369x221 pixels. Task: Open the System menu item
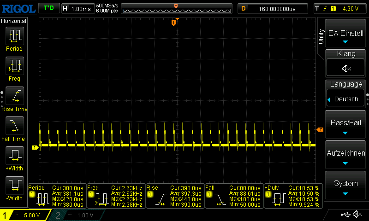coord(345,185)
